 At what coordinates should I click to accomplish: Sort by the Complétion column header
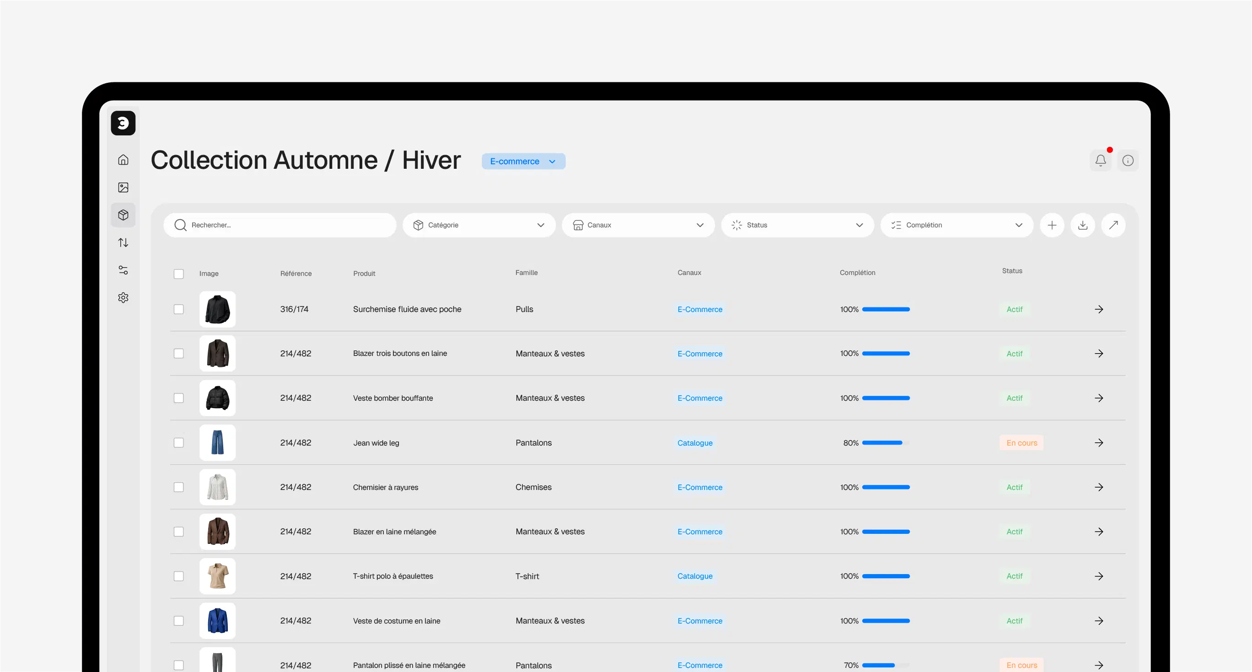tap(857, 273)
